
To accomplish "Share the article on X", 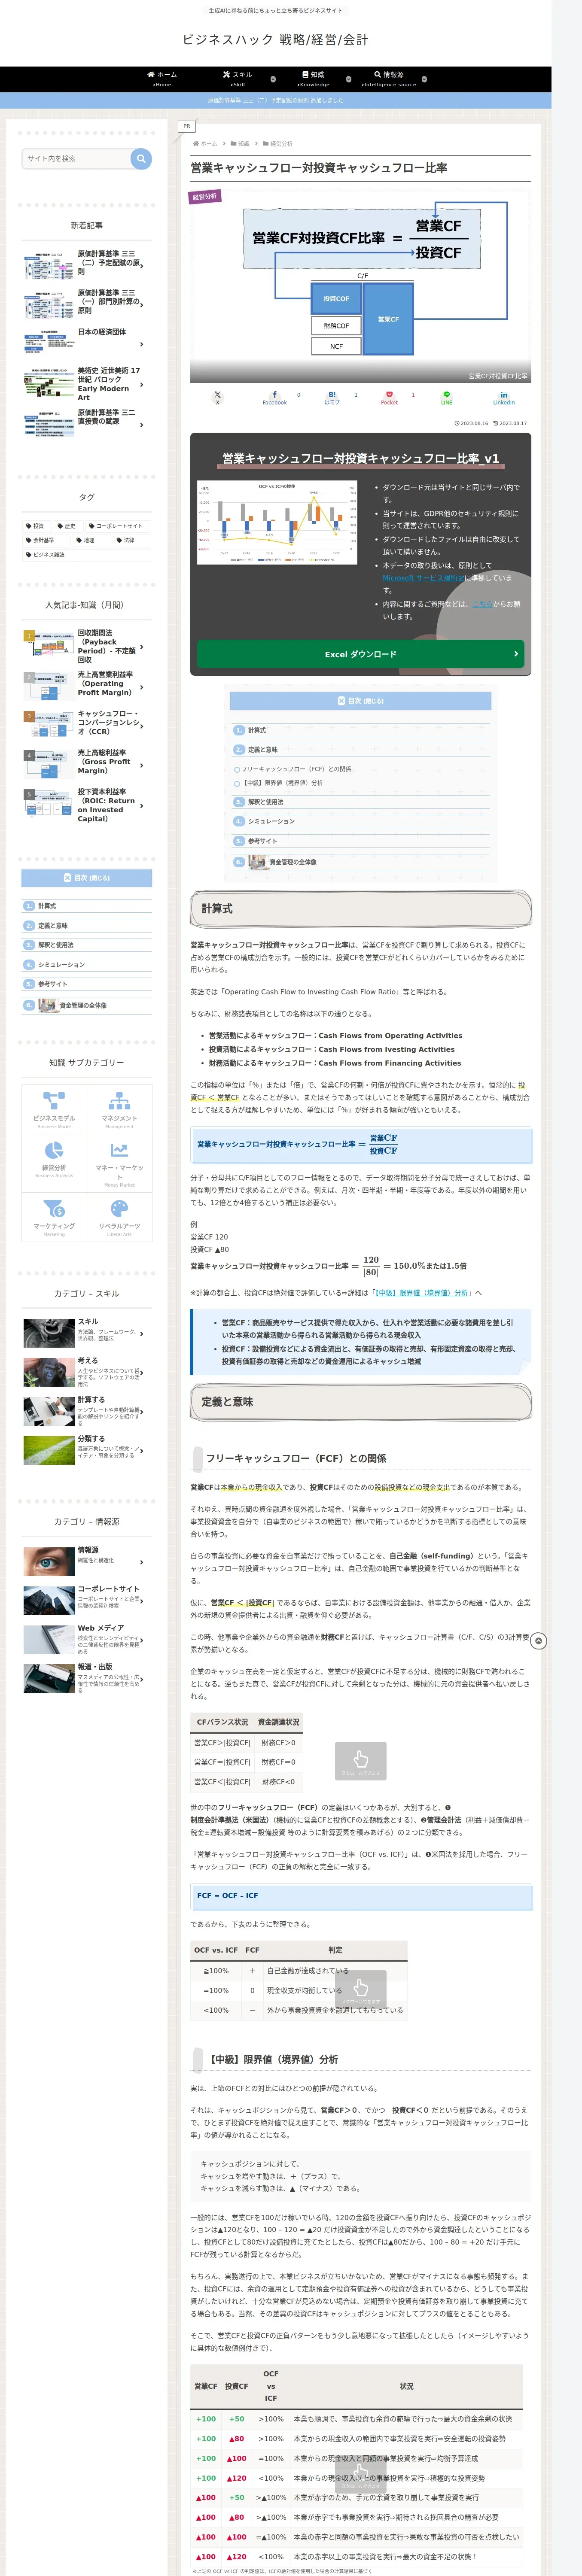I will point(217,398).
